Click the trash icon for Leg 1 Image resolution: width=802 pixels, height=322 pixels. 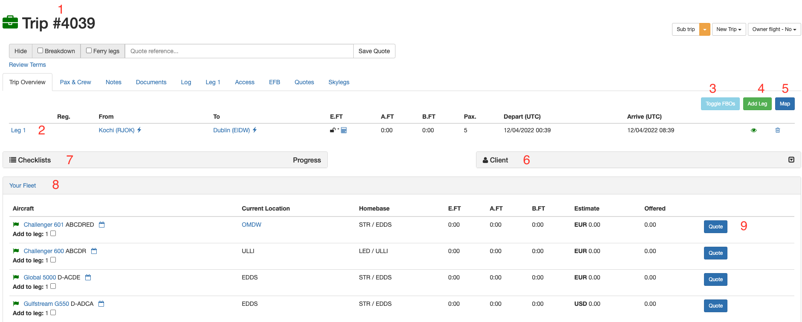click(777, 130)
